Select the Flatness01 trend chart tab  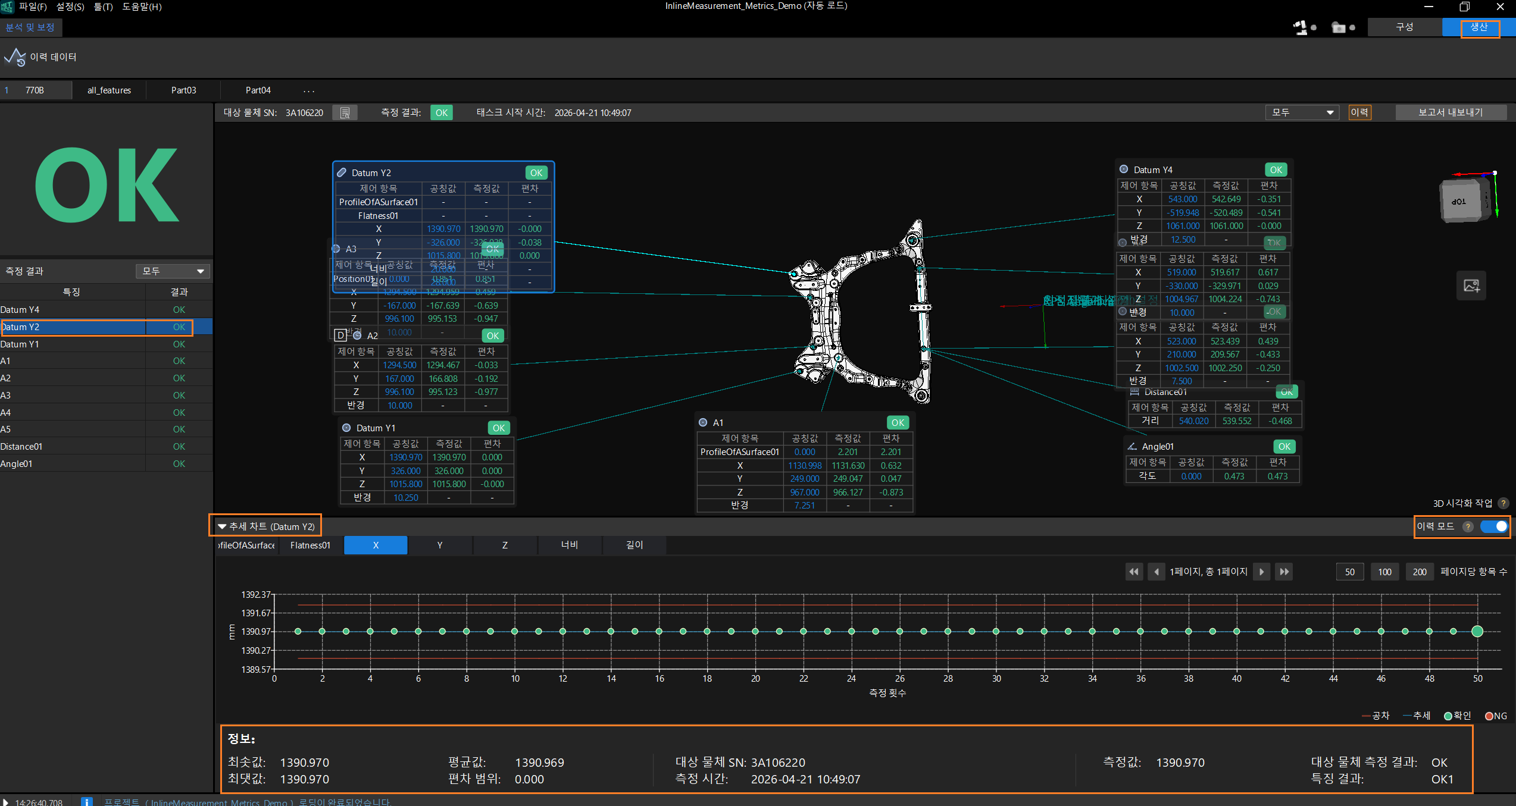pyautogui.click(x=310, y=545)
